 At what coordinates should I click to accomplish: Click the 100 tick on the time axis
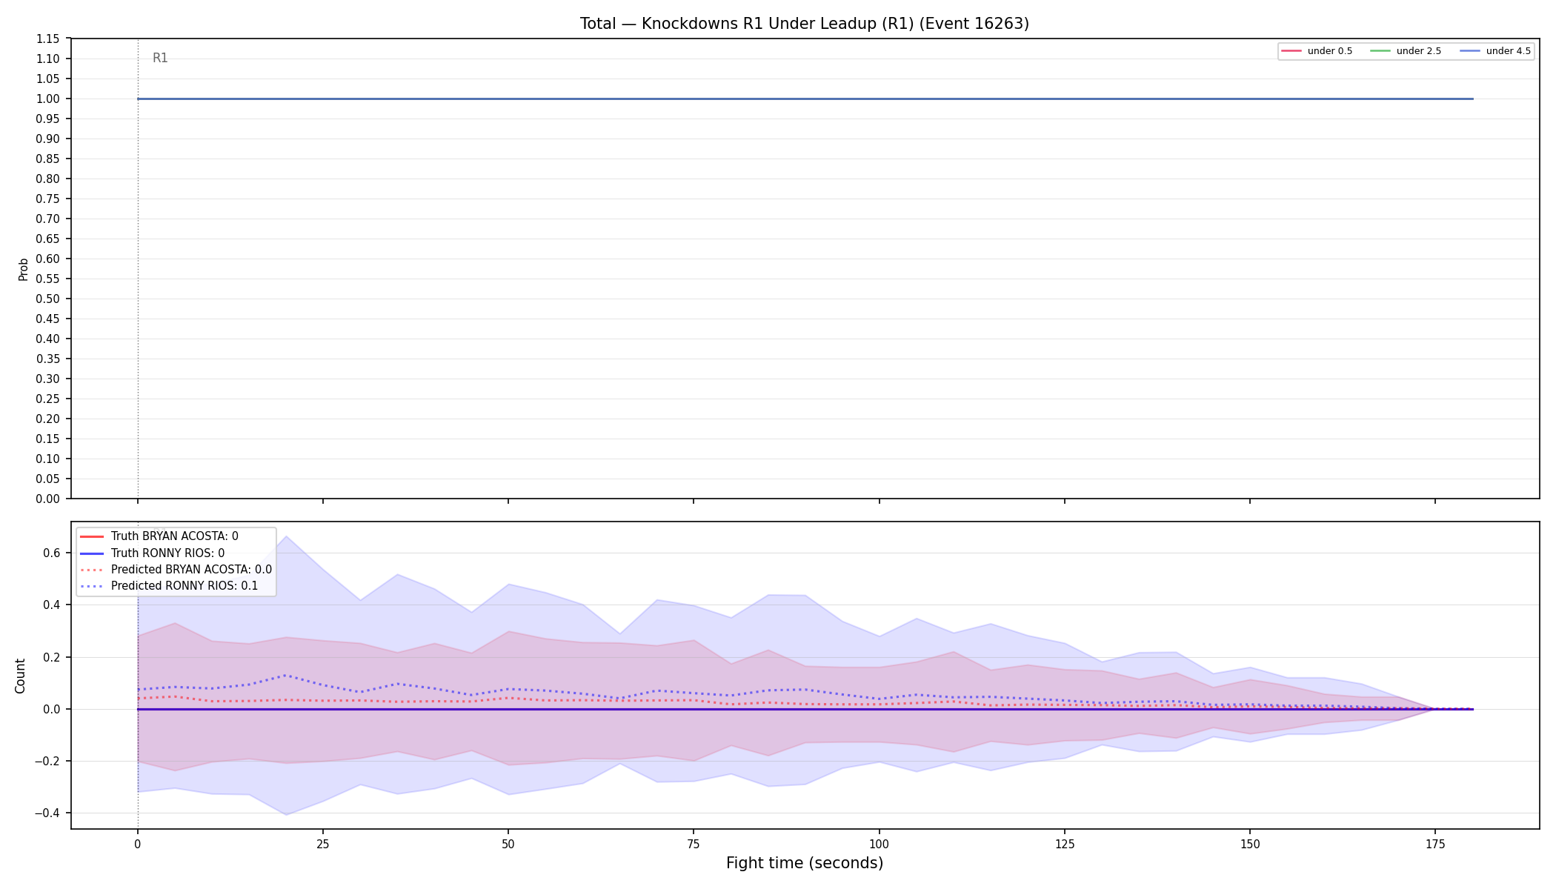879,844
